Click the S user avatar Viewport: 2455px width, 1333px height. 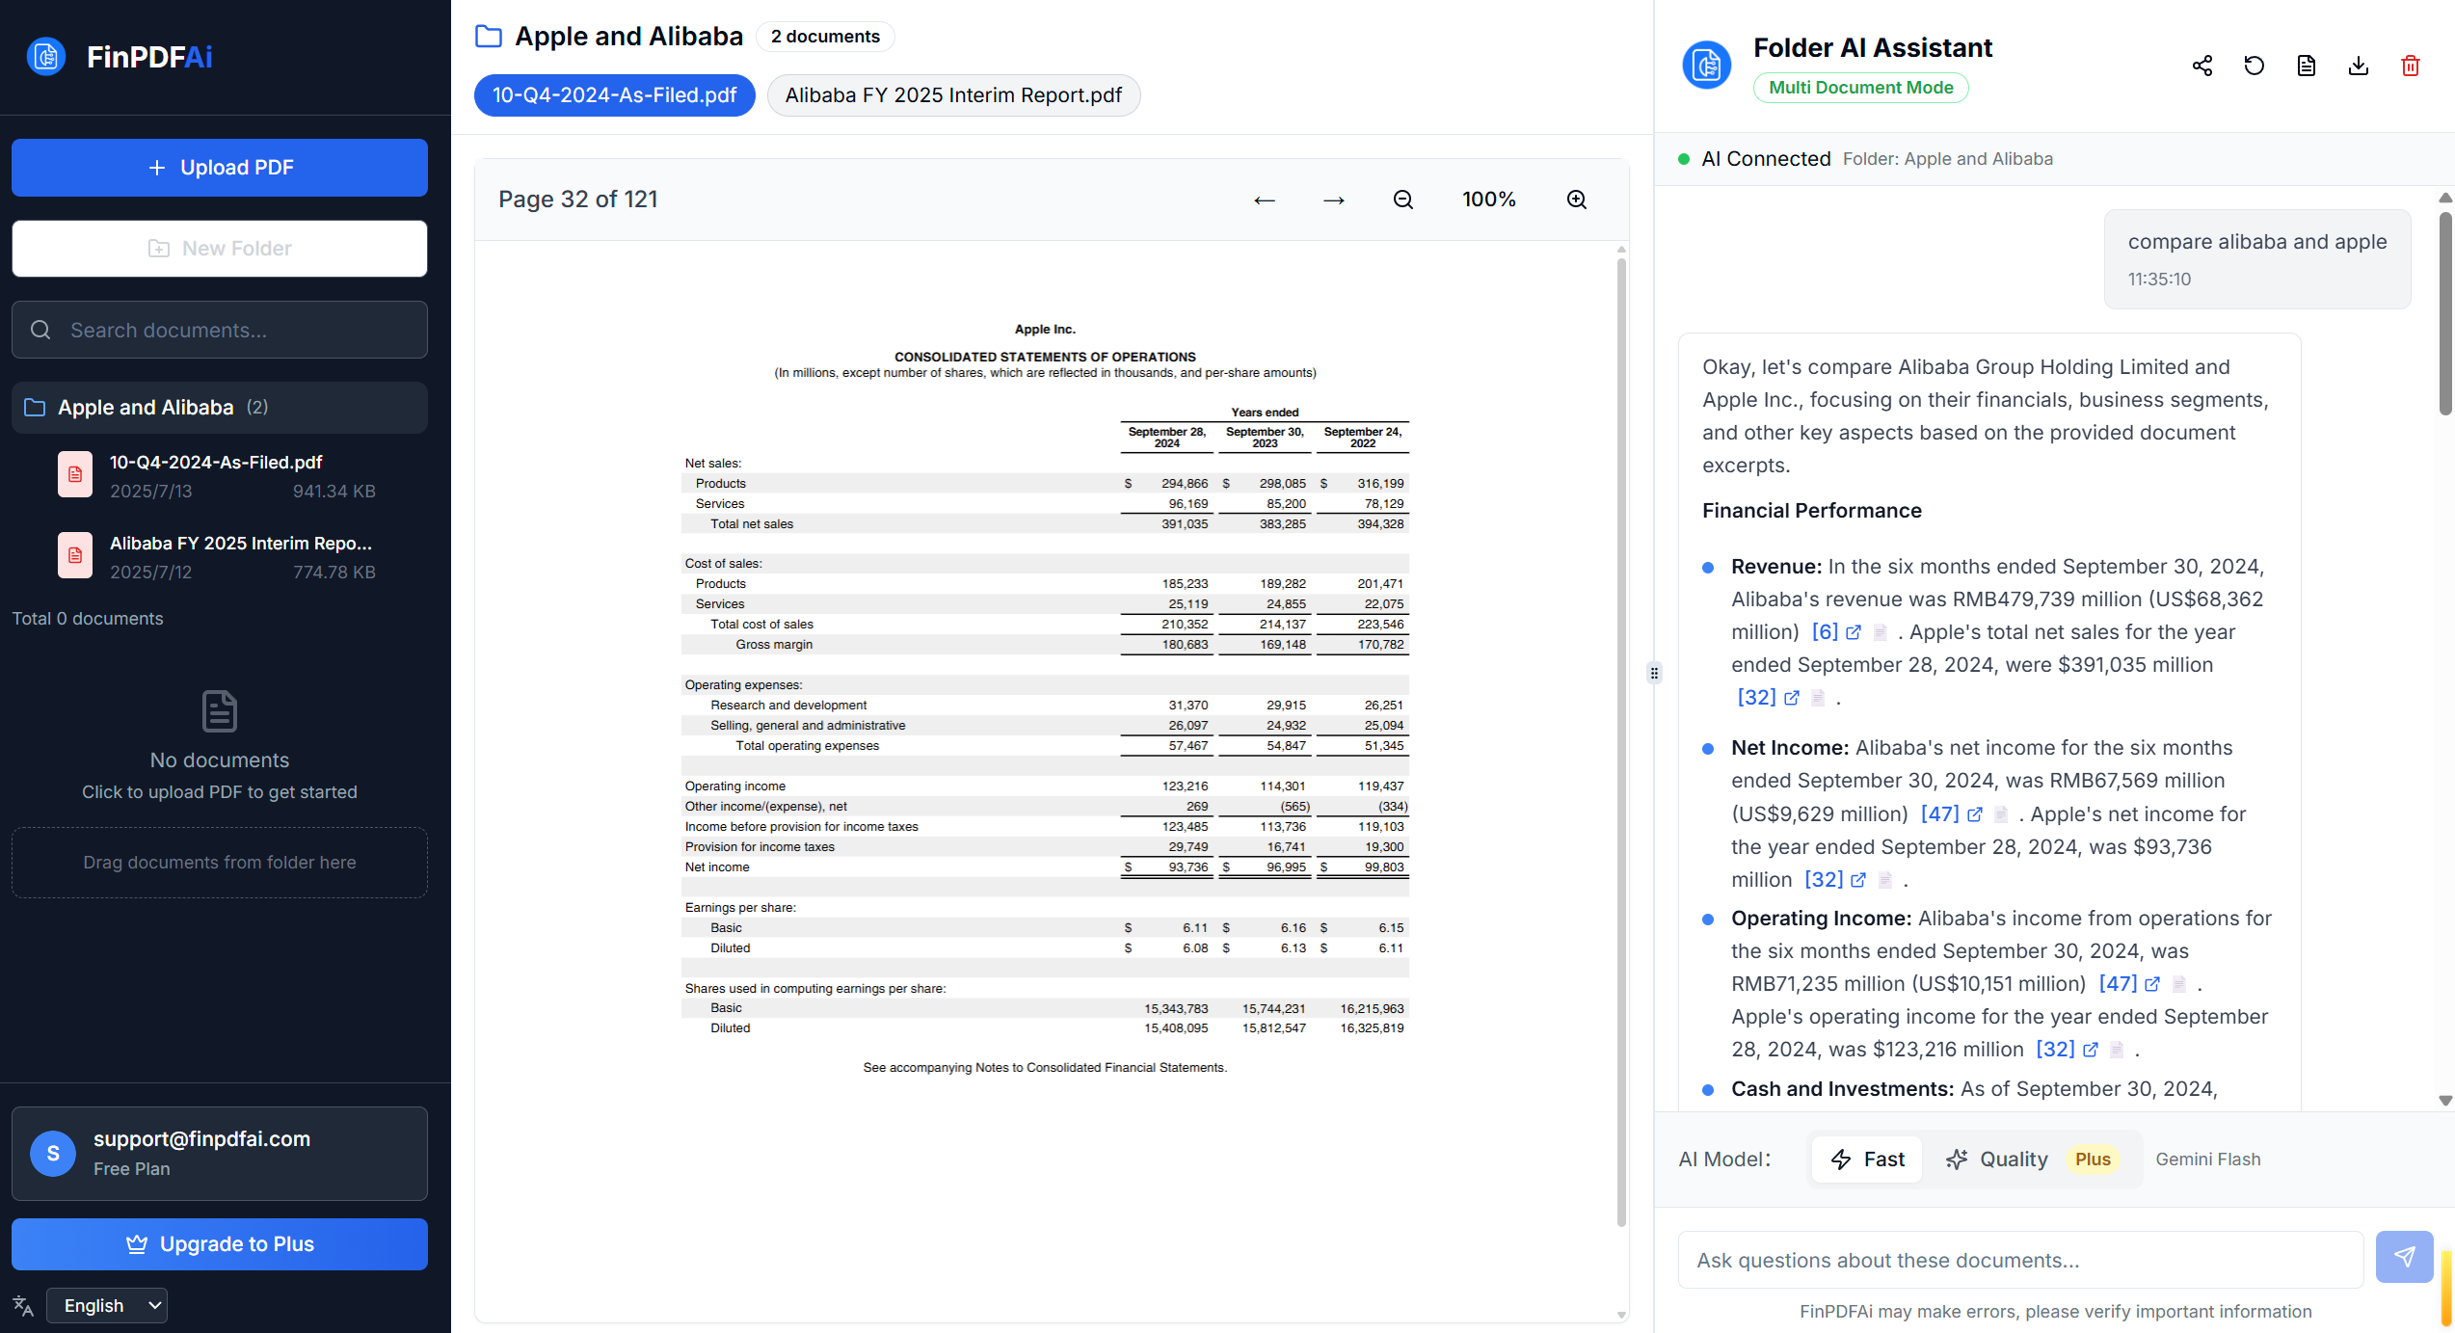[x=53, y=1153]
